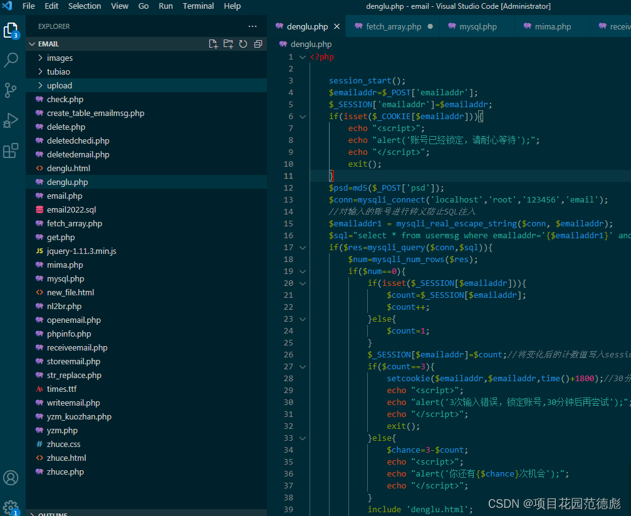Screen dimensions: 631x516
Task: Fold the if block at line 17
Action: [303, 248]
